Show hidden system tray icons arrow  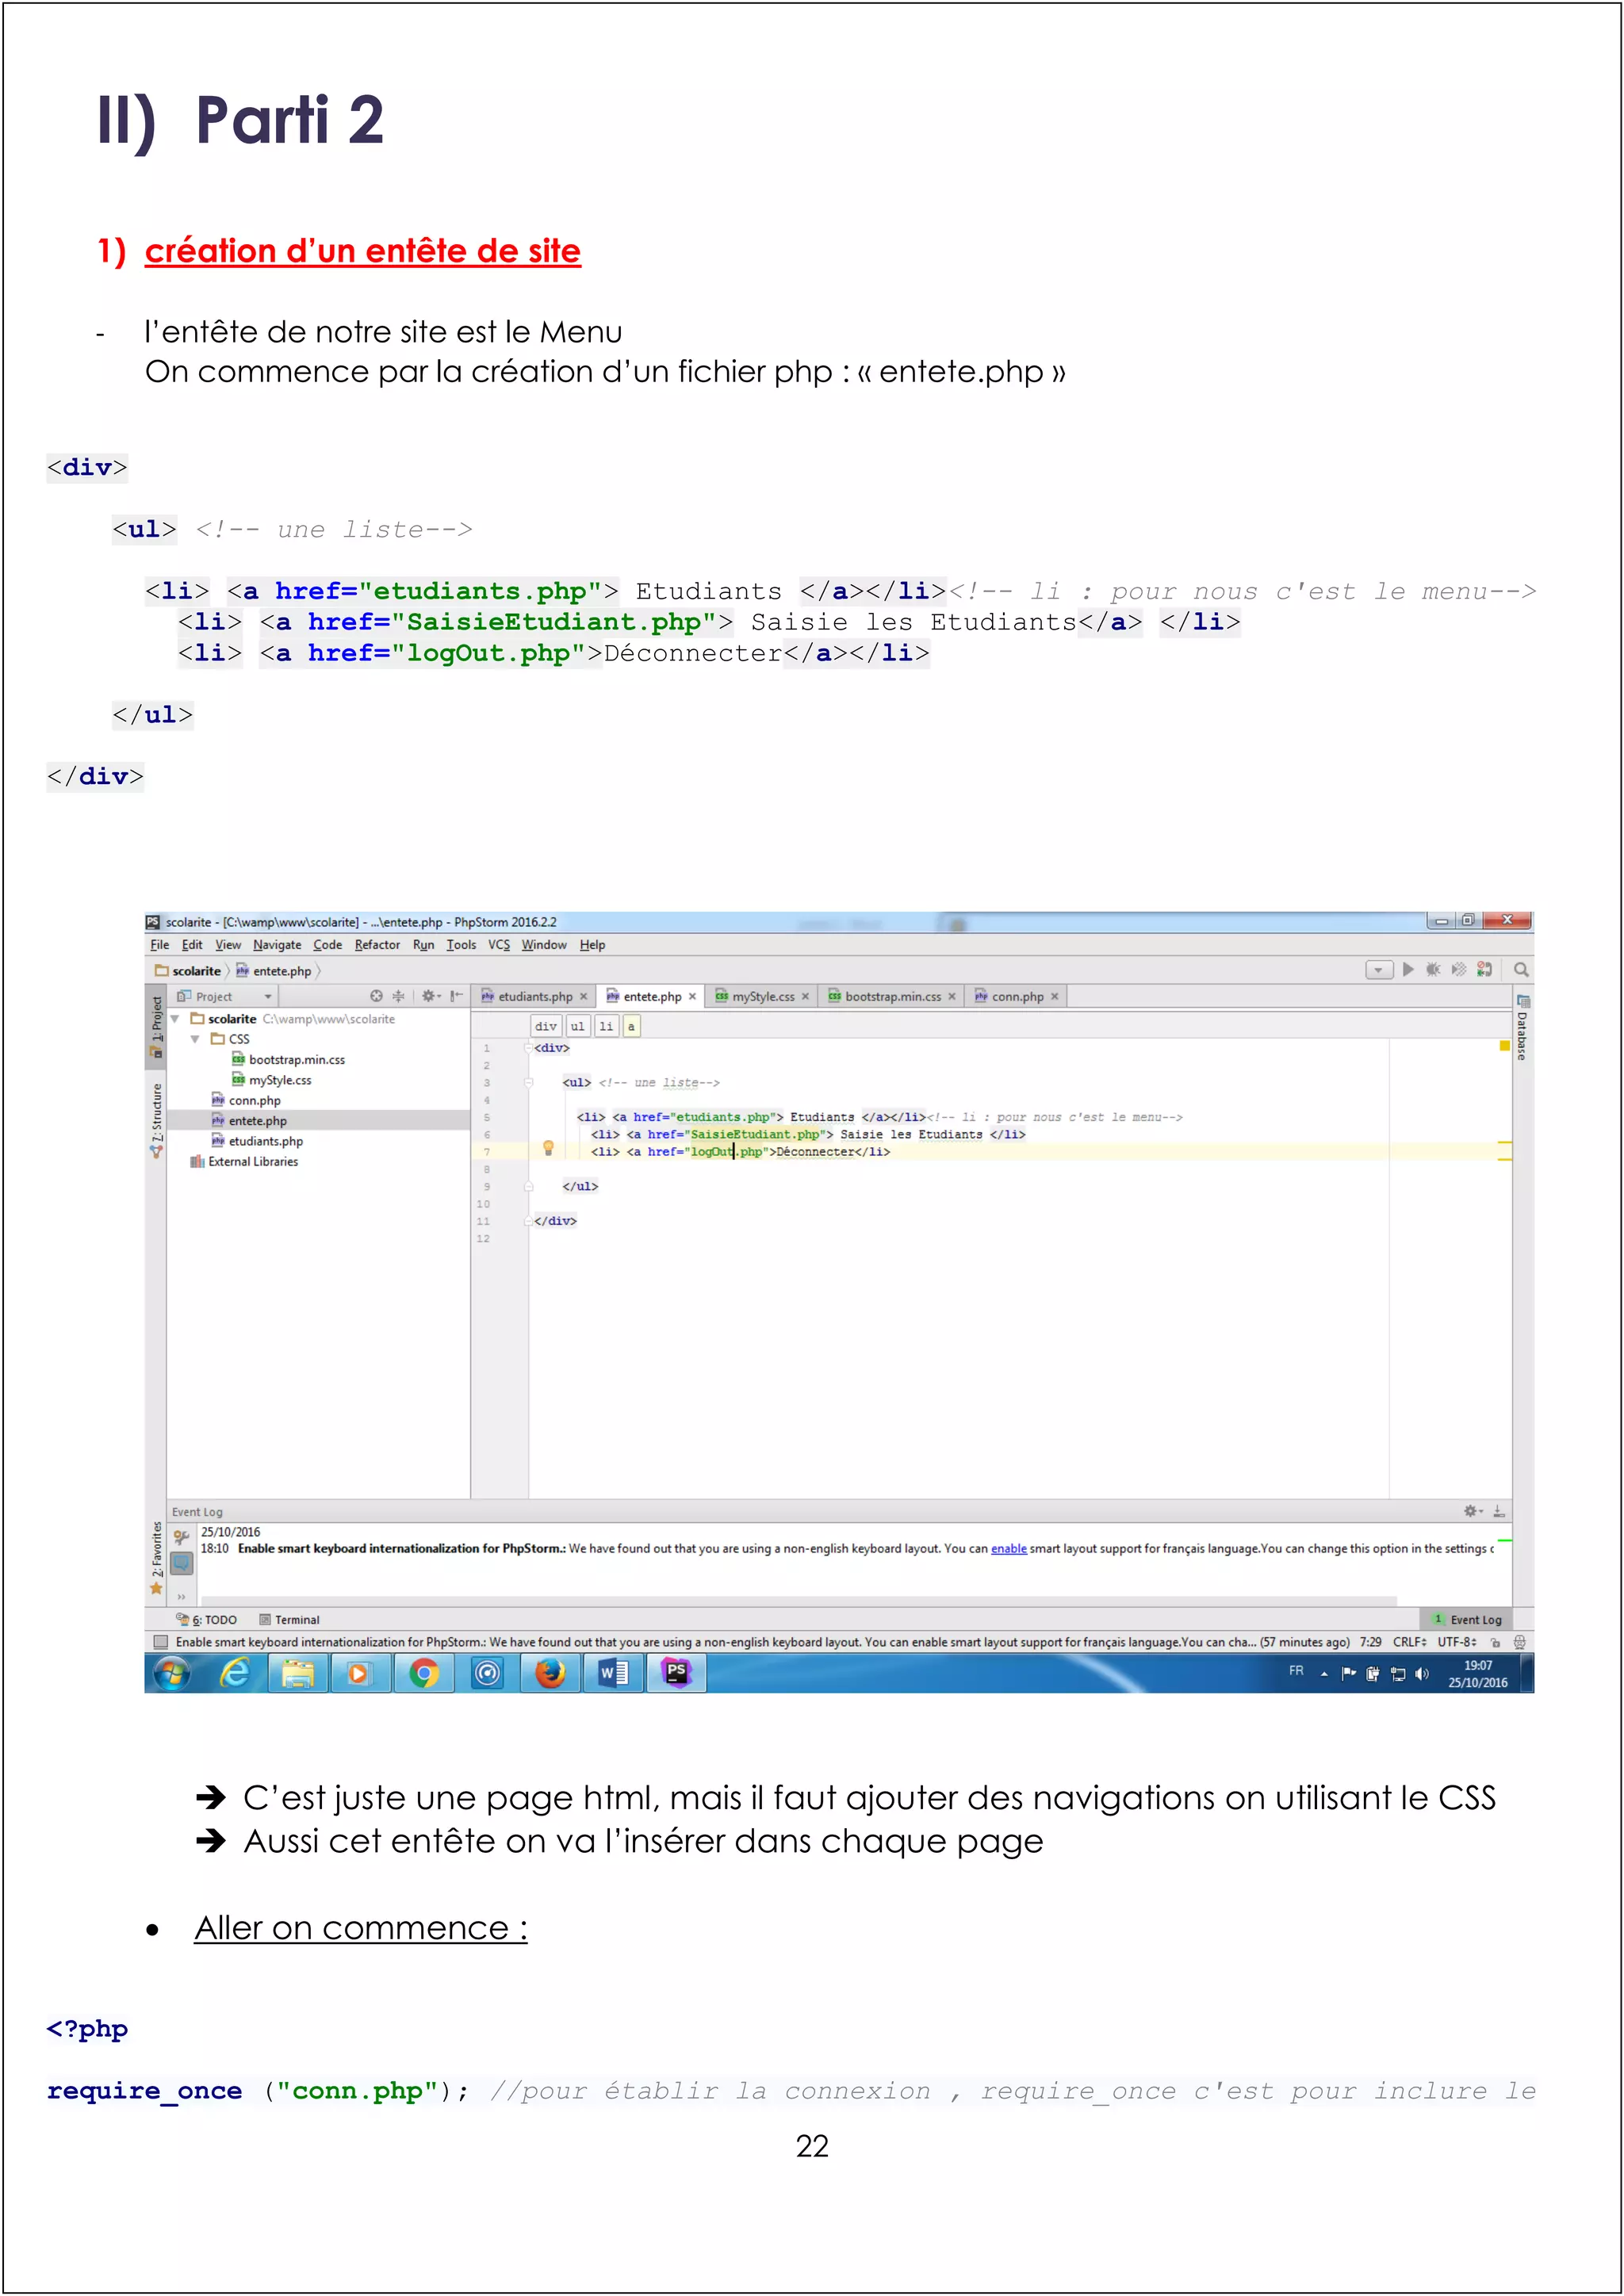(1324, 1674)
